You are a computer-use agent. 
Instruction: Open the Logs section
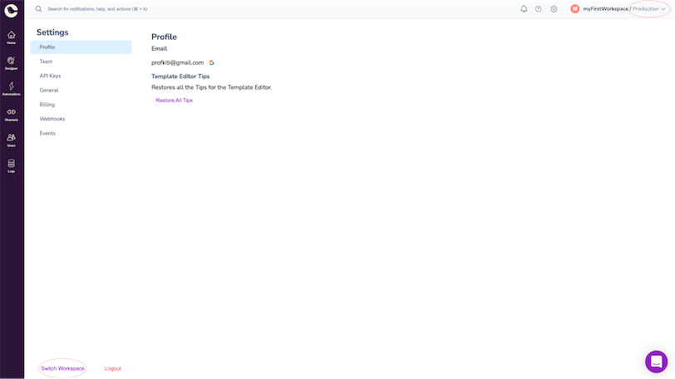(11, 166)
